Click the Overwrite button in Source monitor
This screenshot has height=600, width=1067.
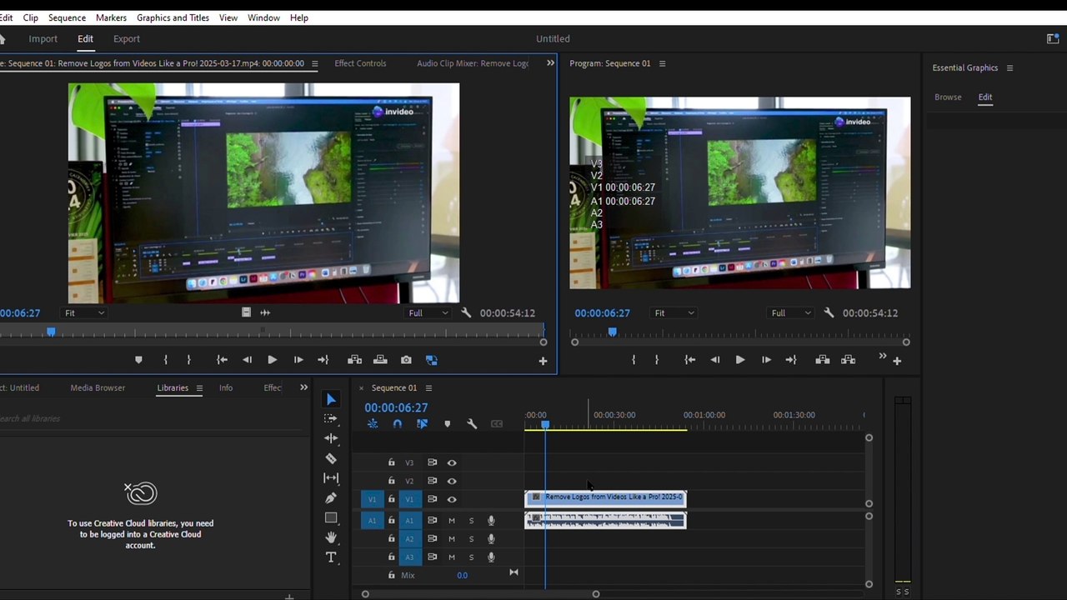tap(380, 360)
